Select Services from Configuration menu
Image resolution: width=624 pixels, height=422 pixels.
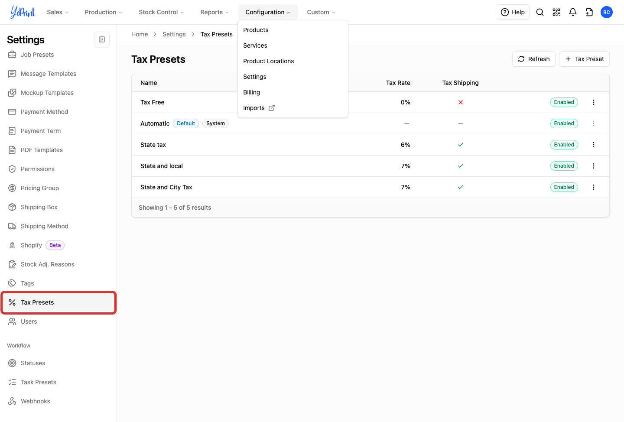(x=293, y=45)
